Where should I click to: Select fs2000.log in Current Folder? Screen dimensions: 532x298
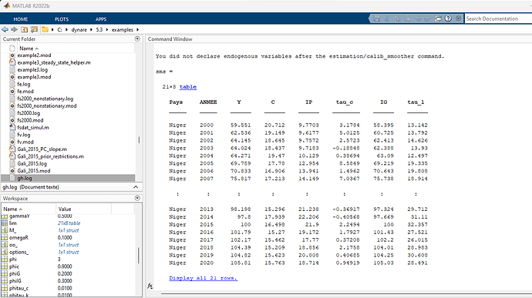point(29,113)
